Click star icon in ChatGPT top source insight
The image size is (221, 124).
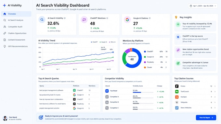pyautogui.click(x=178, y=37)
